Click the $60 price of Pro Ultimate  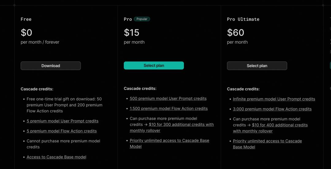point(235,32)
